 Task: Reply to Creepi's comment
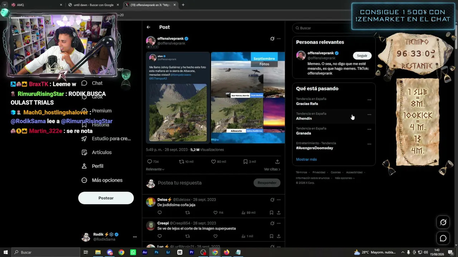160,236
